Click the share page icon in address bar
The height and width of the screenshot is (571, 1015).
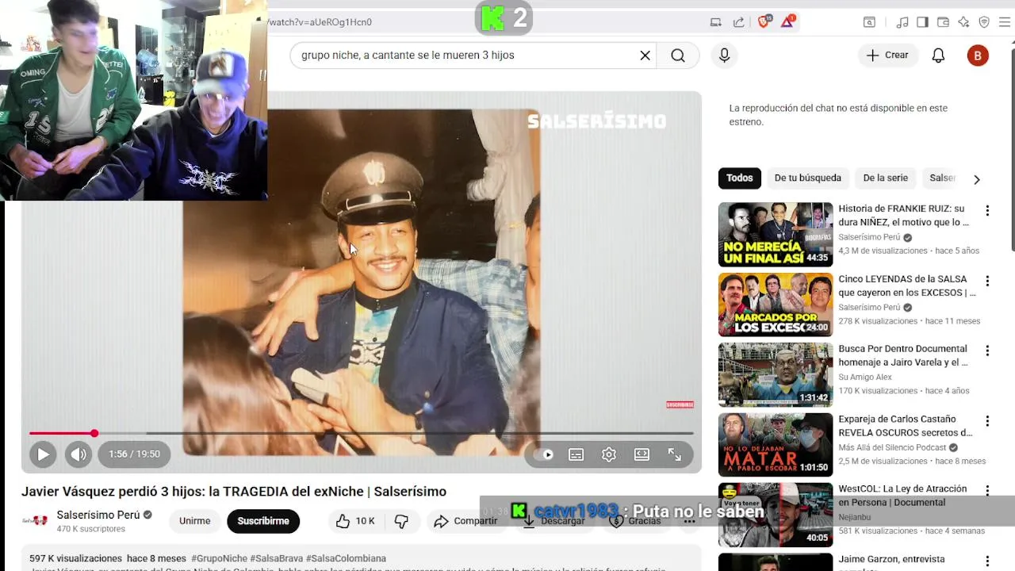739,22
